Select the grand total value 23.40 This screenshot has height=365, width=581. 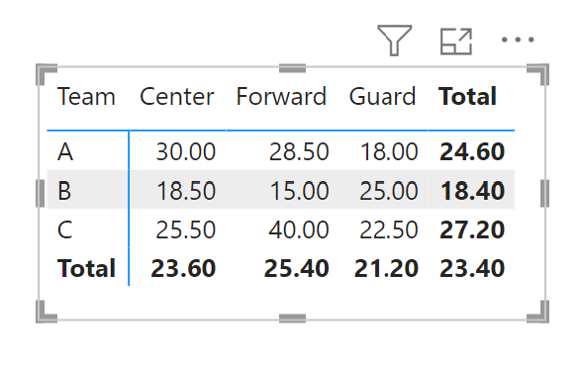click(472, 268)
